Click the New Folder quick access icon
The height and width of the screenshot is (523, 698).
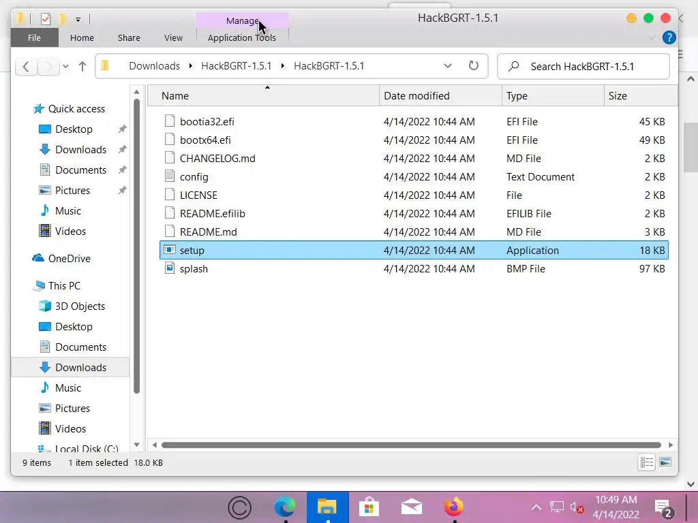pyautogui.click(x=63, y=18)
